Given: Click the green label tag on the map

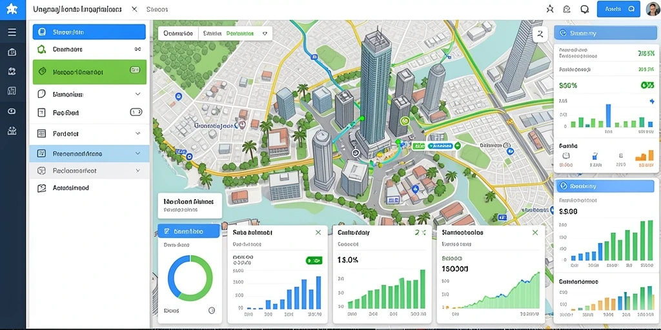Looking at the screenshot, I should click(418, 146).
